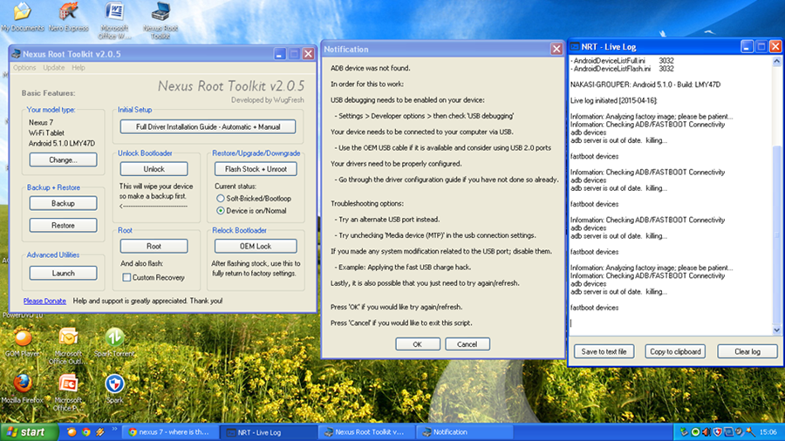Image resolution: width=785 pixels, height=441 pixels.
Task: Launch Nero Express desktop shortcut
Action: click(69, 18)
